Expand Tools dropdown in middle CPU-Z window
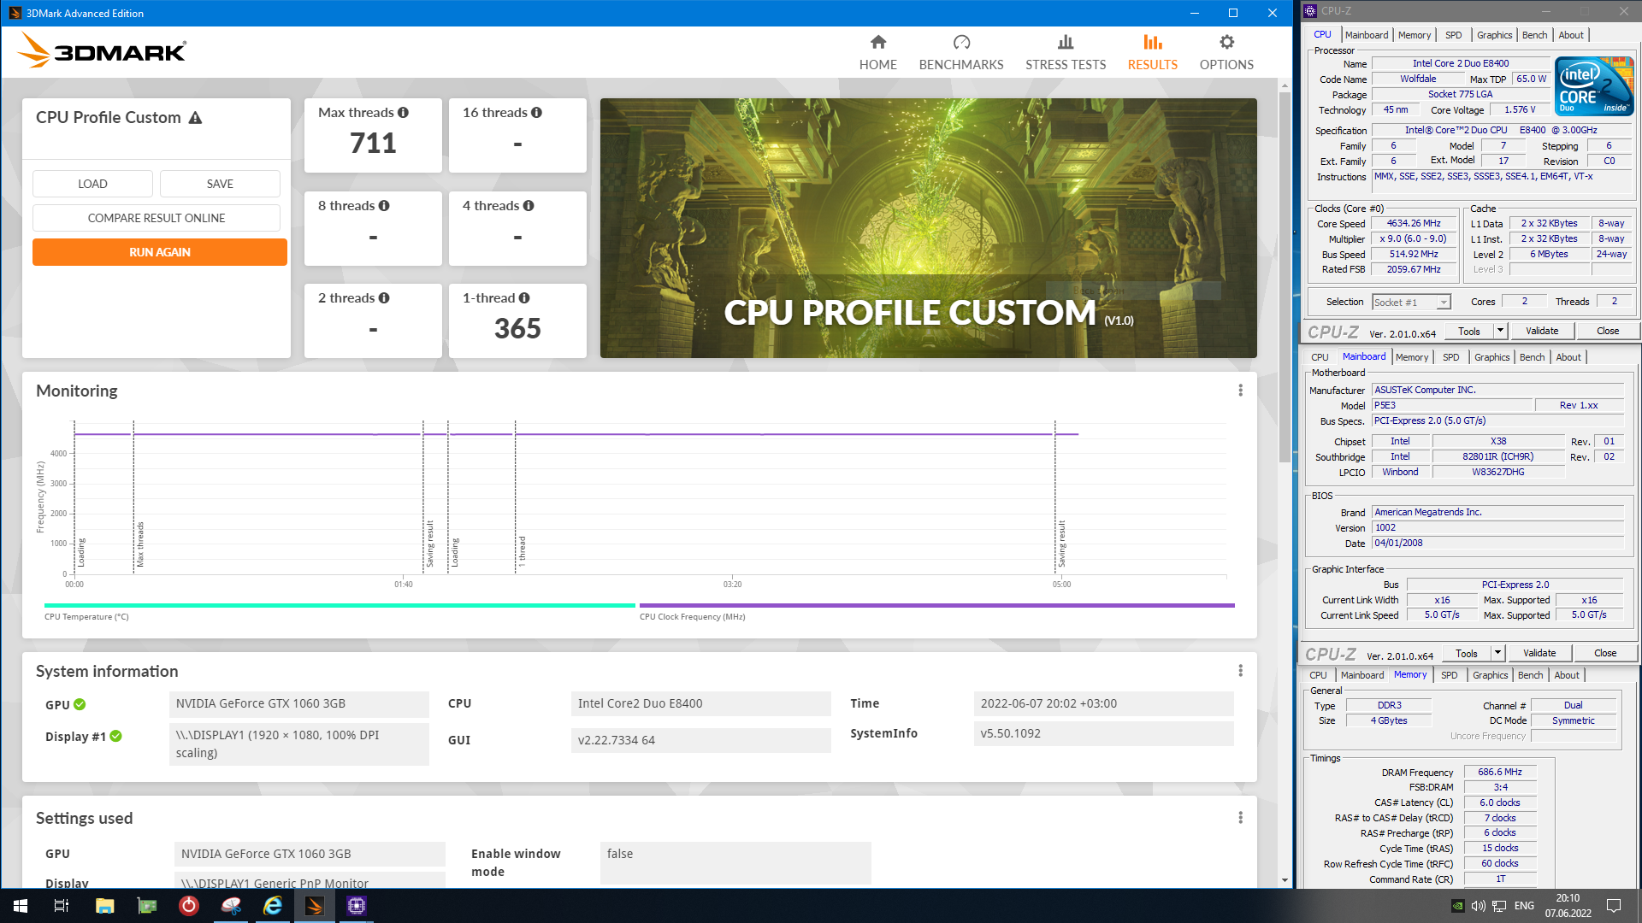This screenshot has height=923, width=1642. tap(1497, 653)
